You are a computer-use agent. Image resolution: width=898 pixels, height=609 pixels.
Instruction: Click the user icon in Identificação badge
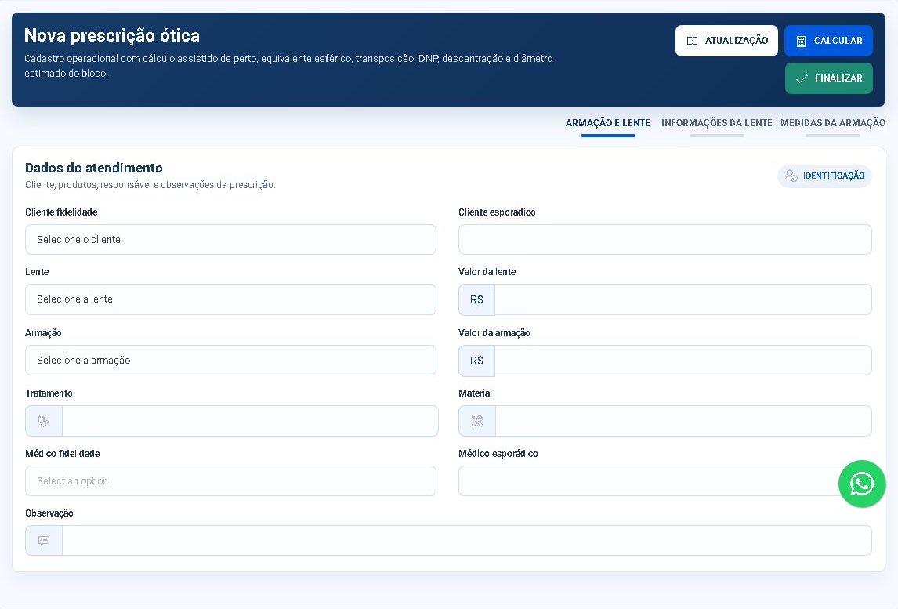[x=791, y=176]
